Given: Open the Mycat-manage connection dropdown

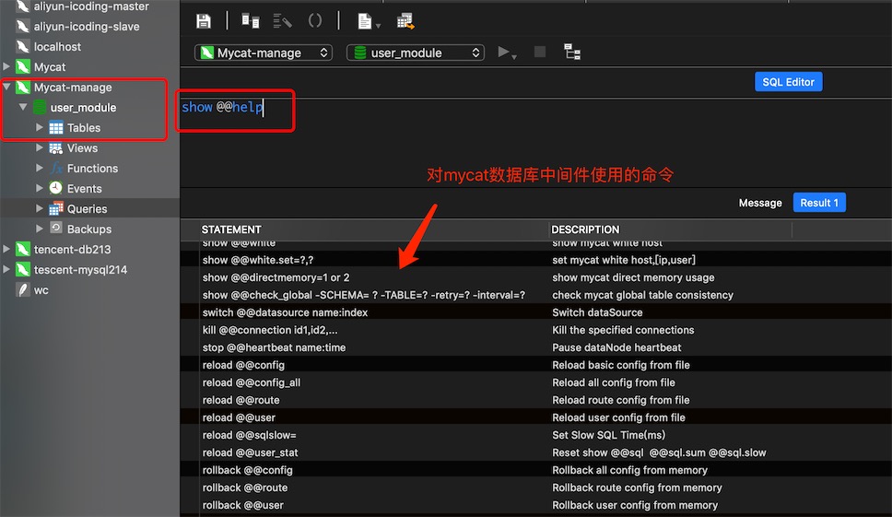Looking at the screenshot, I should point(264,53).
